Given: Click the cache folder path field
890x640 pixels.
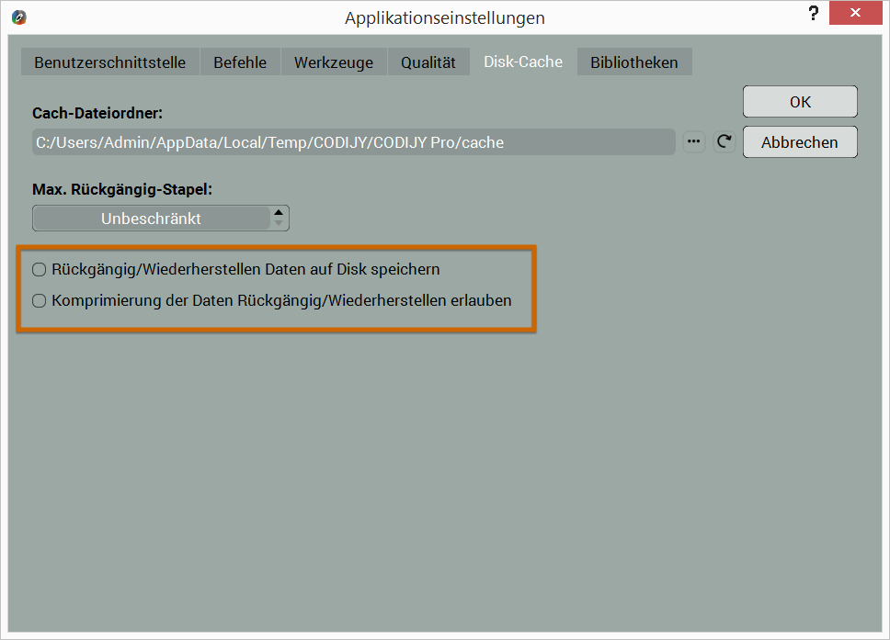Looking at the screenshot, I should point(354,142).
